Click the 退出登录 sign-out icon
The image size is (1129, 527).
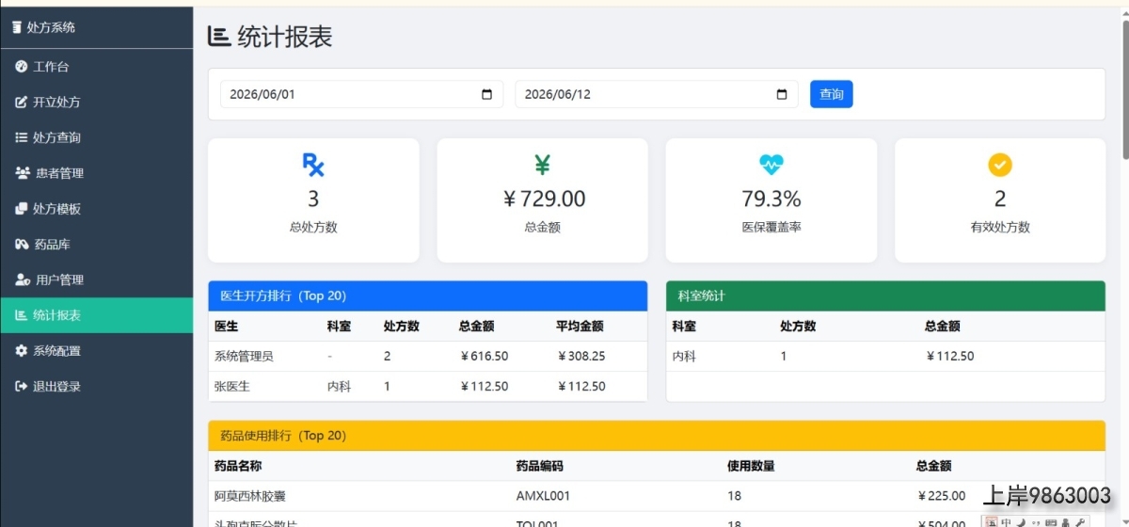22,386
